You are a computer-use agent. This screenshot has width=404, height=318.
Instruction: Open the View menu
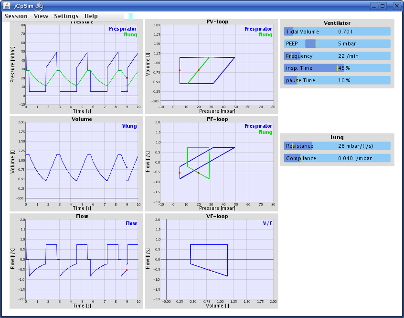pos(41,16)
